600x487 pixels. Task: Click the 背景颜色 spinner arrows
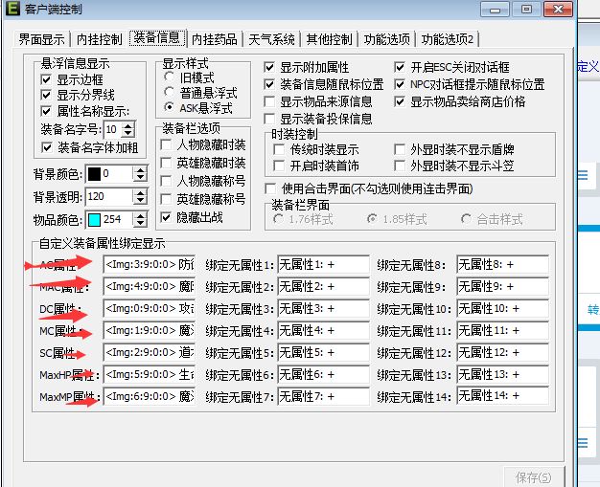141,174
